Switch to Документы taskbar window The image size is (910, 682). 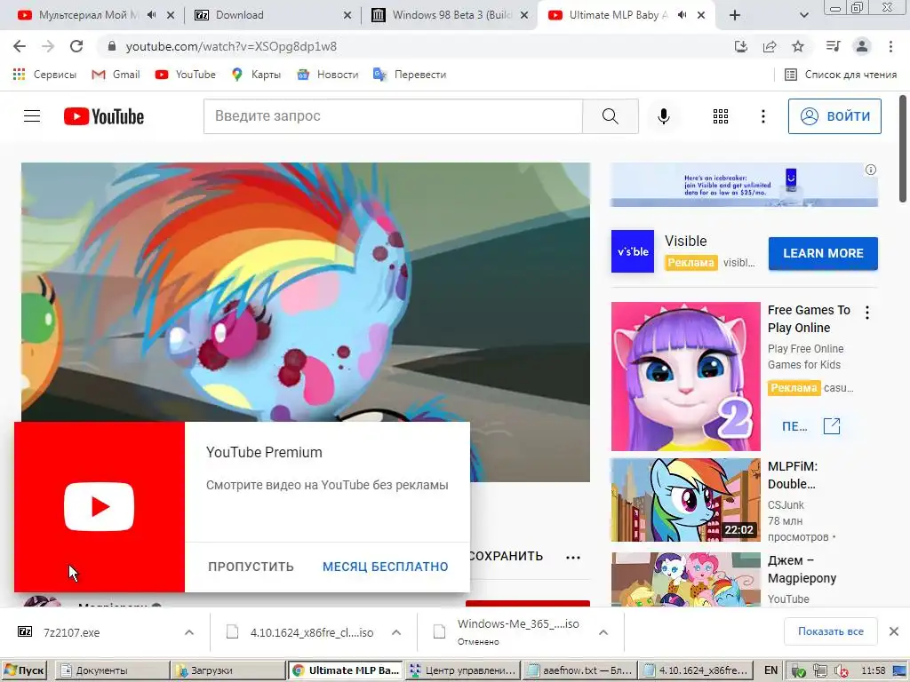coord(111,670)
